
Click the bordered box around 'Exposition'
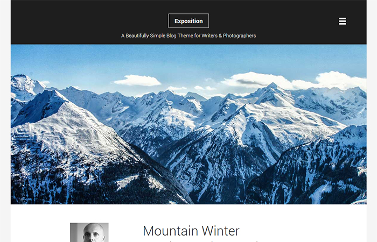(x=188, y=21)
